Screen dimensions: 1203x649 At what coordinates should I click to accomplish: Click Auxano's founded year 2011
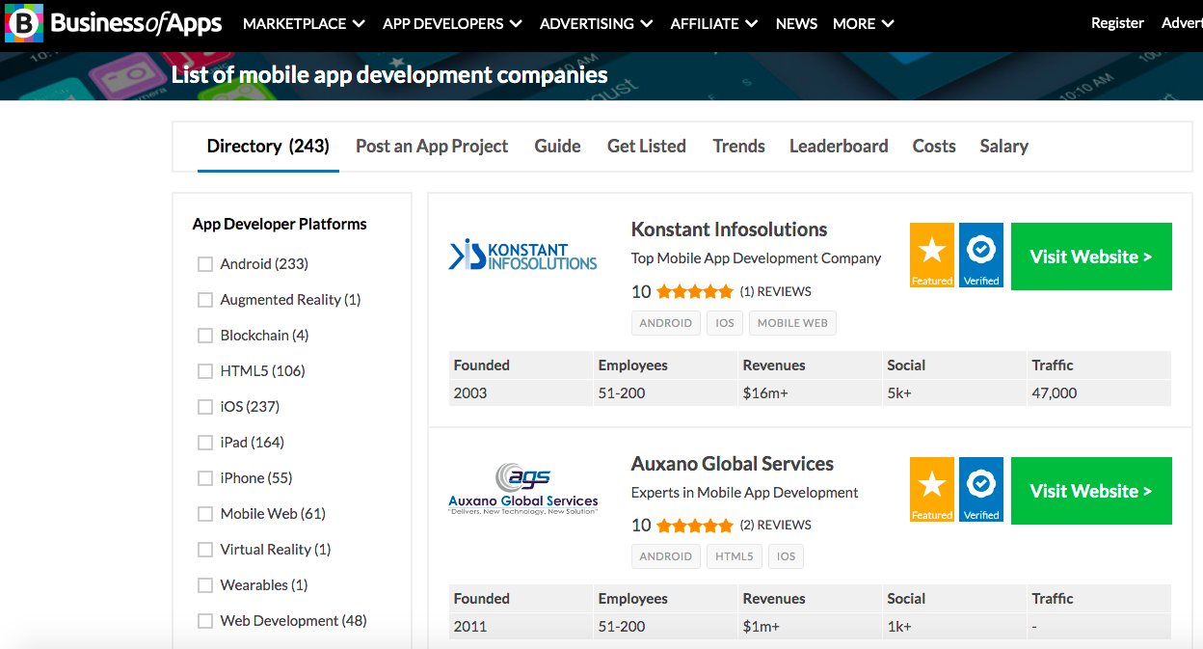tap(470, 627)
